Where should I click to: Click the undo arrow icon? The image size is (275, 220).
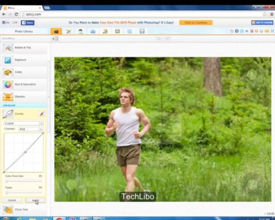(x=159, y=38)
